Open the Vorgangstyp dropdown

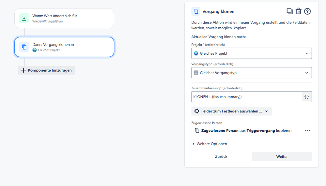click(x=251, y=73)
